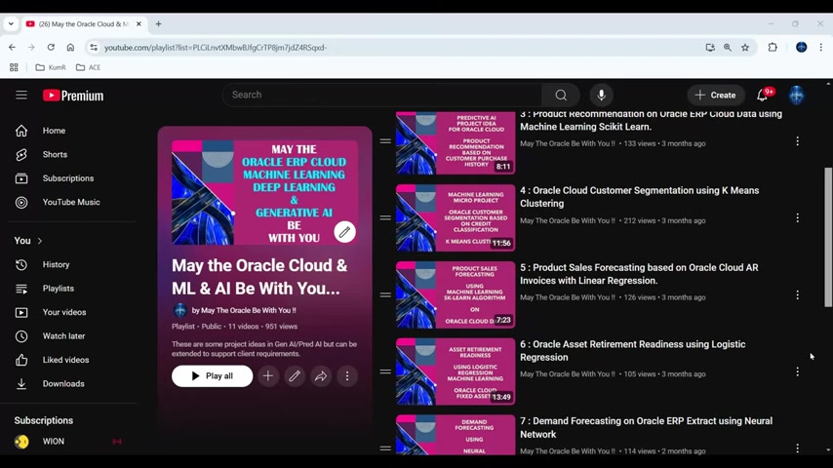Open the YouTube guide hamburger menu

21,96
